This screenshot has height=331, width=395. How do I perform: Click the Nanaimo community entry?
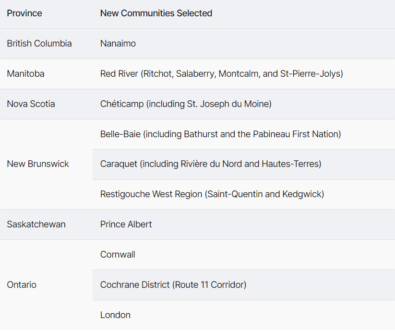click(x=118, y=44)
